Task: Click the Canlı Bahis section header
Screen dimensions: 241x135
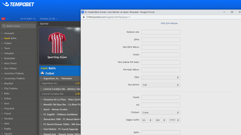Action: (60, 68)
